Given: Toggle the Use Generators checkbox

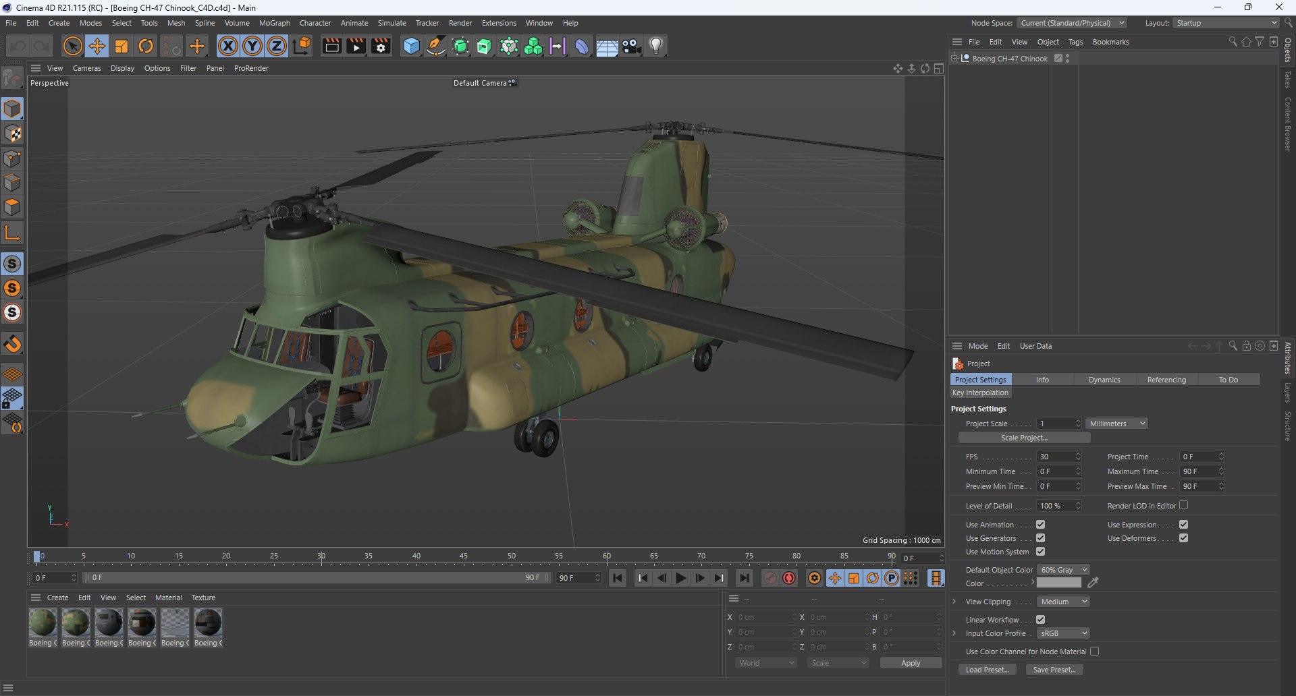Looking at the screenshot, I should [1040, 538].
